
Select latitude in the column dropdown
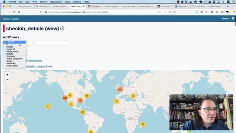pos(14,54)
